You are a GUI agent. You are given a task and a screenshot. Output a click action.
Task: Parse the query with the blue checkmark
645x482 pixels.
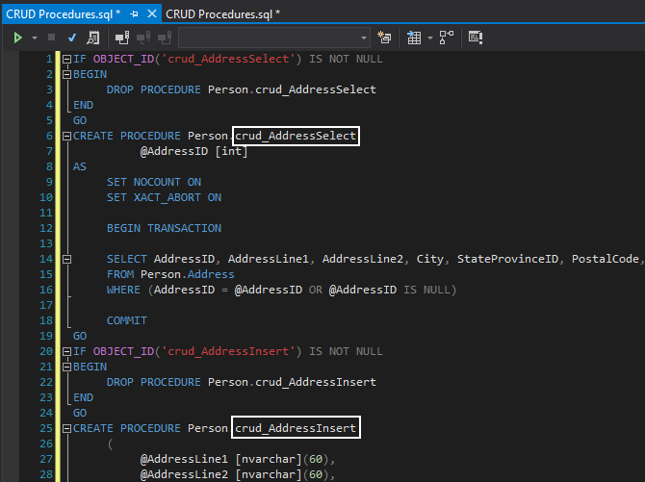[x=72, y=38]
